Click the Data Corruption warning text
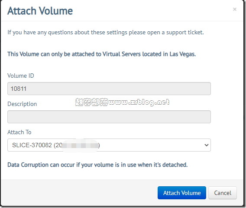This screenshot has height=208, width=246. click(x=97, y=165)
